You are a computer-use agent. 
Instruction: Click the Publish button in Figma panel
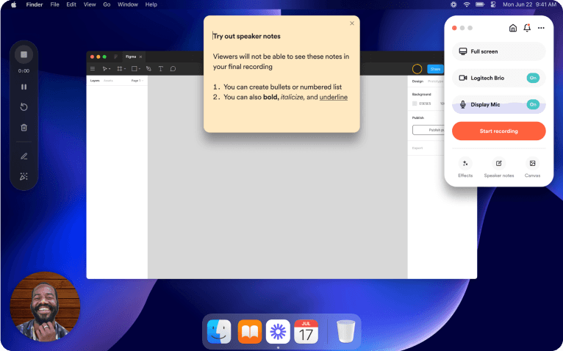(x=428, y=130)
